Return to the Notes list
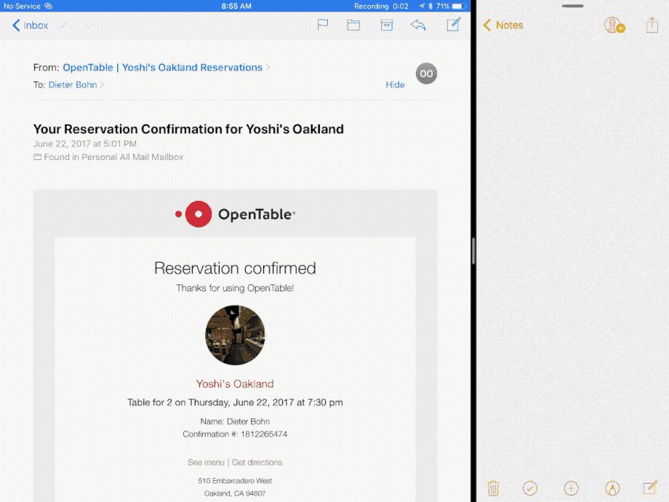The height and width of the screenshot is (502, 669). pos(503,25)
